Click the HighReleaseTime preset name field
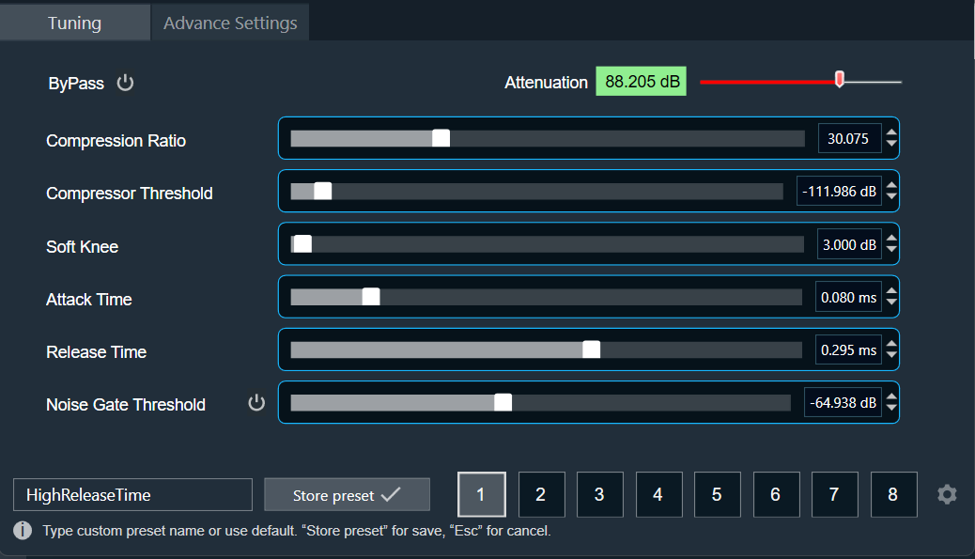975x559 pixels. (x=132, y=495)
